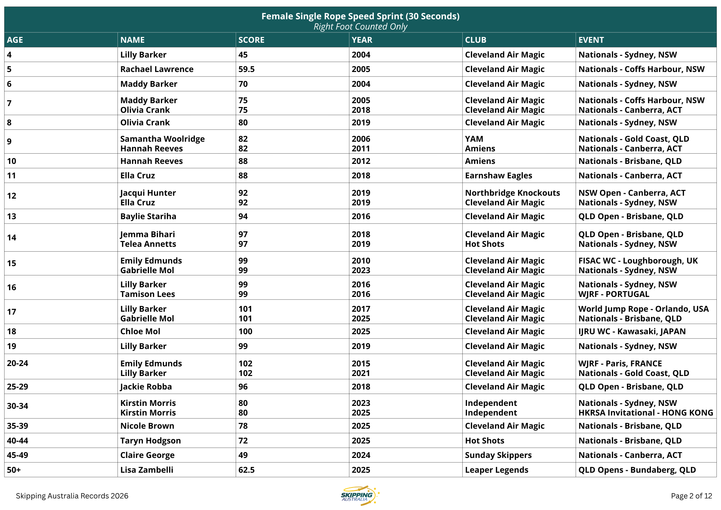Image resolution: width=721 pixels, height=510 pixels.
Task: Click the name 'Telea Annetts'
Action: (148, 244)
